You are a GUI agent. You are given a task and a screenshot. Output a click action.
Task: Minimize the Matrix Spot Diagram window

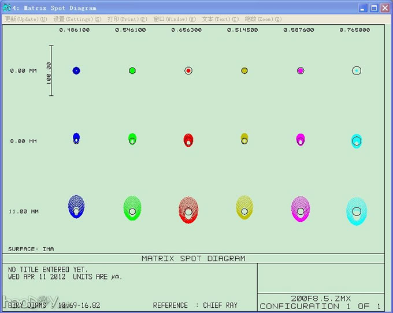point(363,8)
